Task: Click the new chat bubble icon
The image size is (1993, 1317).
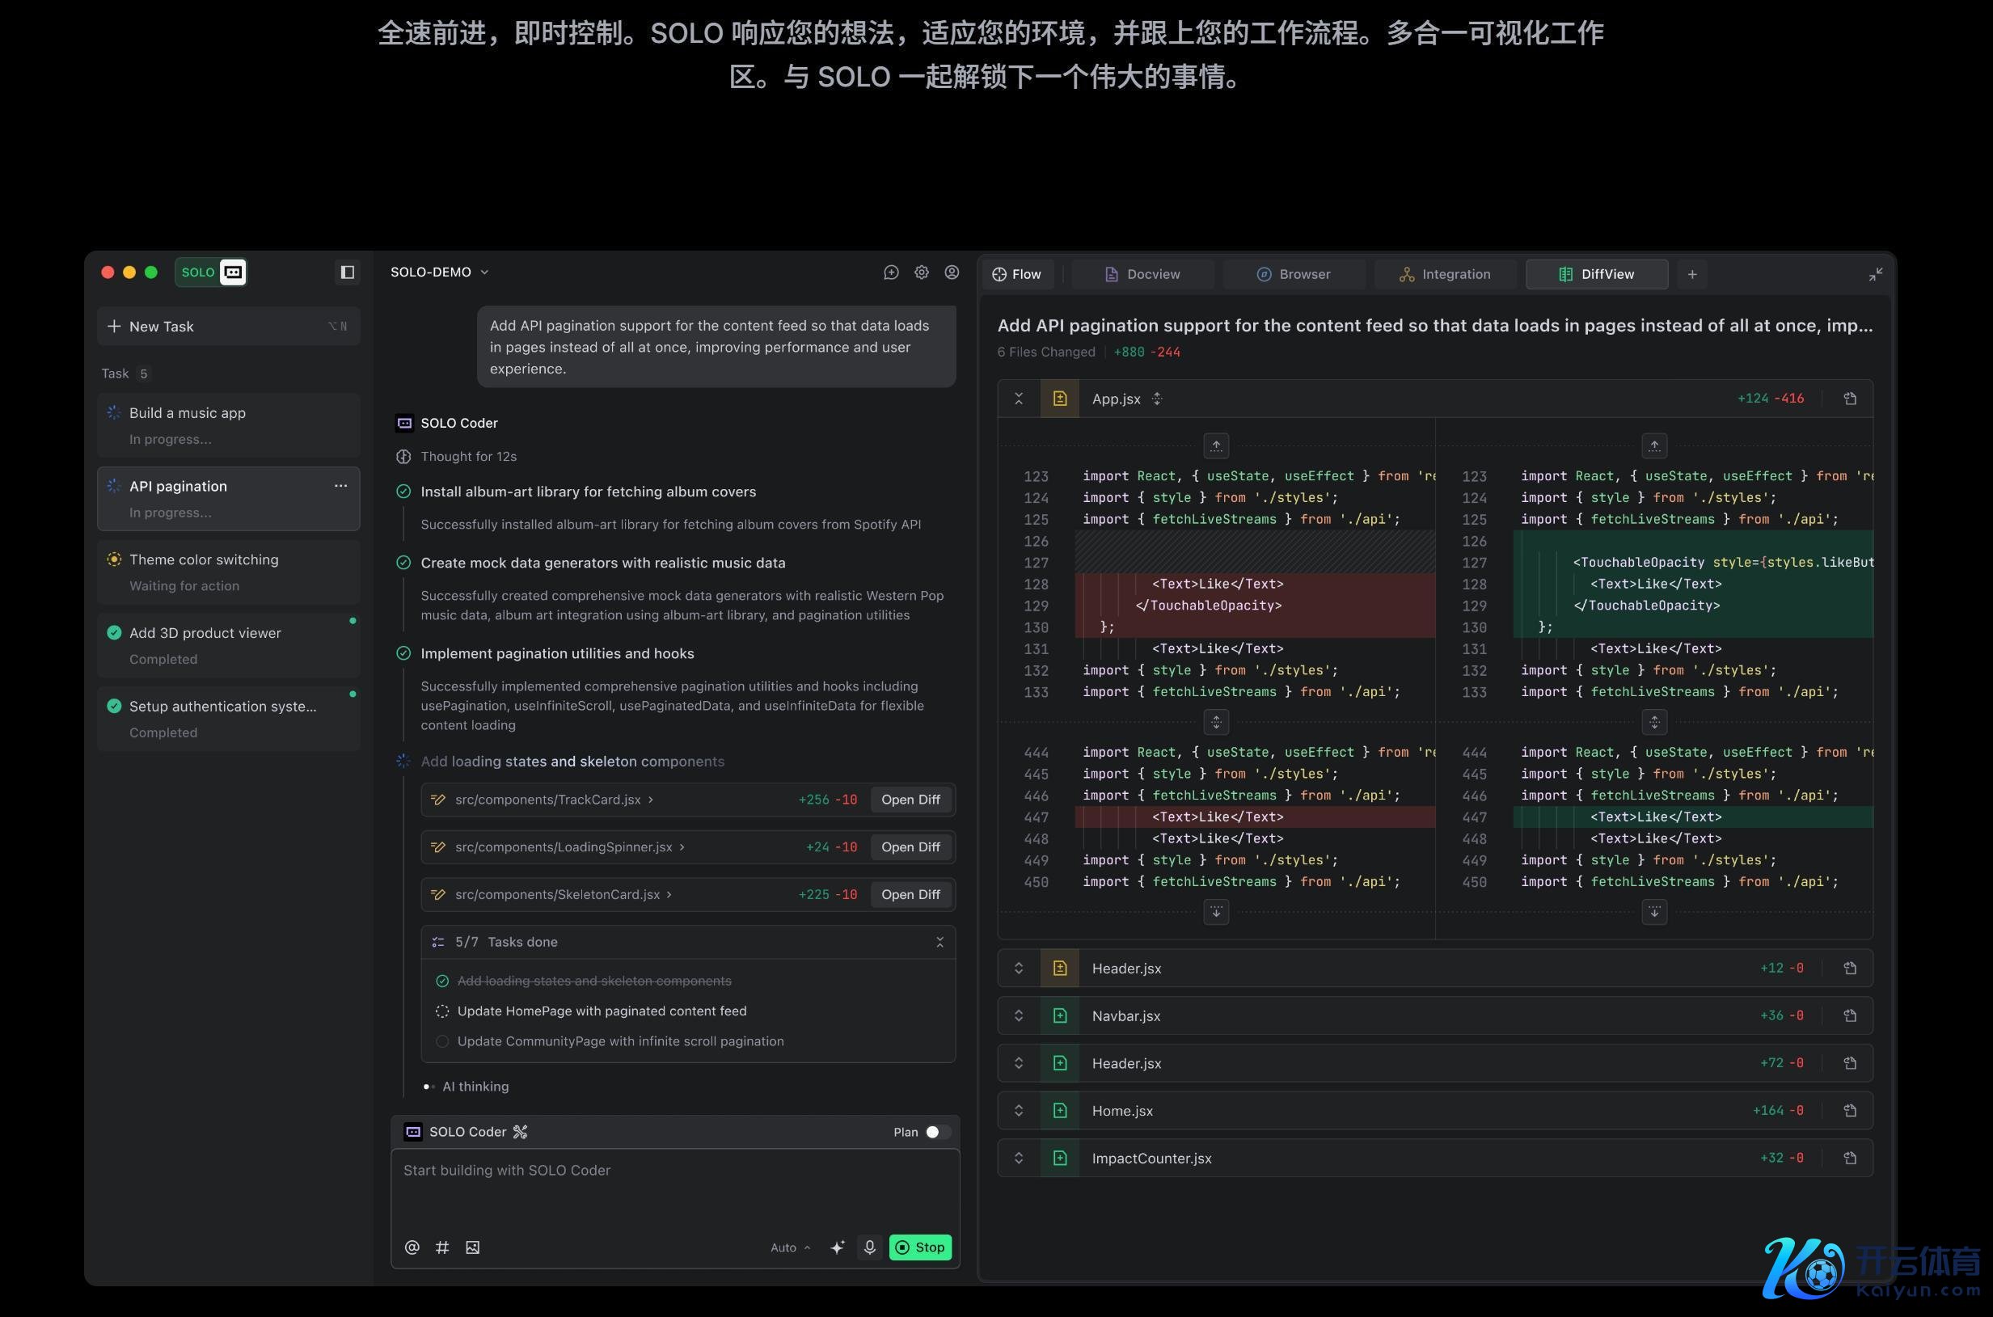Action: 891,272
